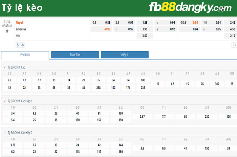Pick full-time 3-3 draw odds 76
Screen dimensions: 237x157
point(202,84)
